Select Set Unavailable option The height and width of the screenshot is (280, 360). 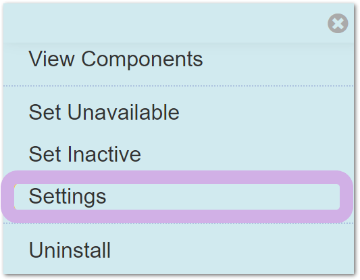104,112
